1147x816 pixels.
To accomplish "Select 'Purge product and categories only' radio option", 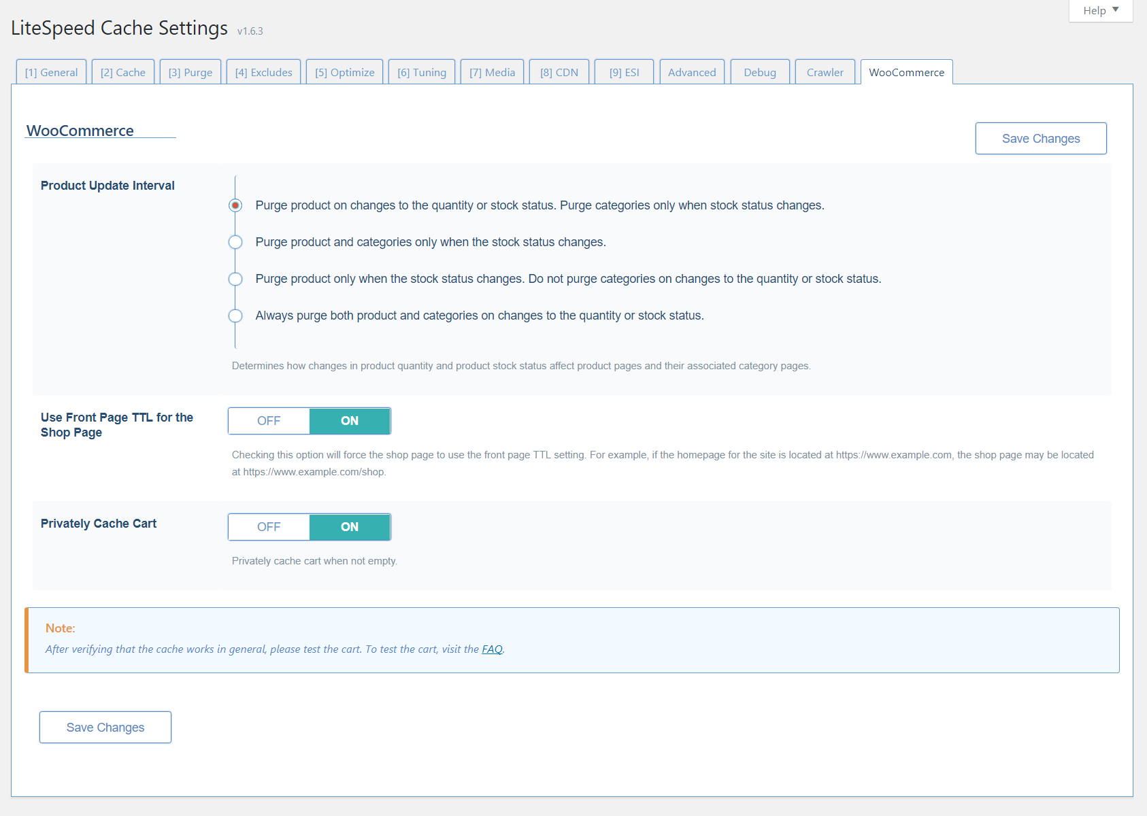I will (x=235, y=242).
